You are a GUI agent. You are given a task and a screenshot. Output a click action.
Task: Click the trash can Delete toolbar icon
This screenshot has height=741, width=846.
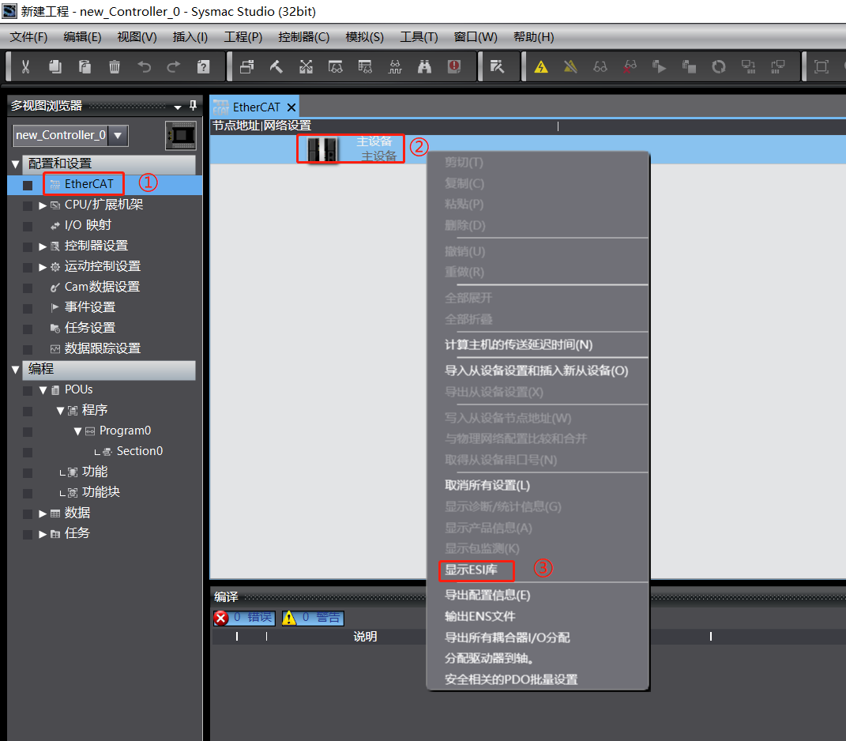115,67
